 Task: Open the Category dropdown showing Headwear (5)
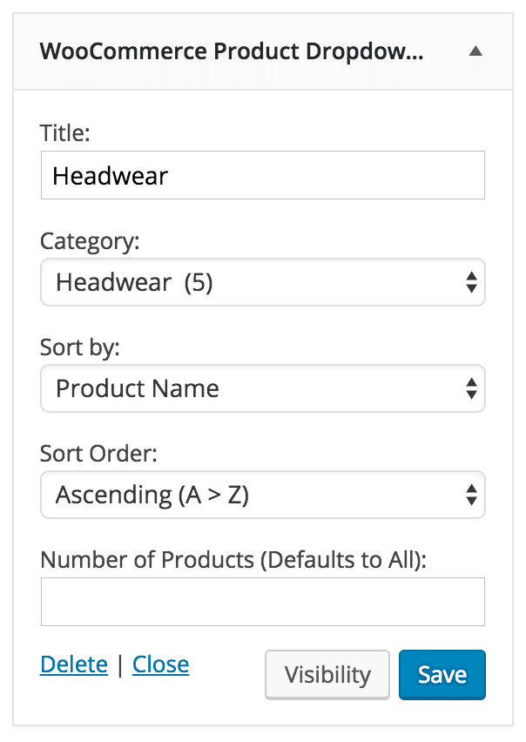[x=262, y=282]
